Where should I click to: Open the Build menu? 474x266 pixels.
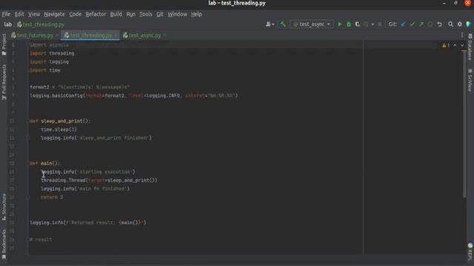(116, 14)
